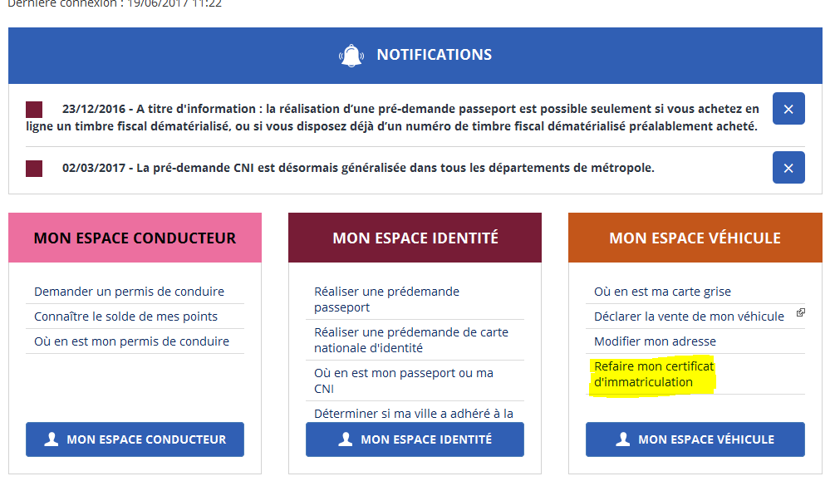The image size is (830, 481).
Task: Click highlighted Refaire mon certificat d'immatriculation link
Action: coord(653,374)
